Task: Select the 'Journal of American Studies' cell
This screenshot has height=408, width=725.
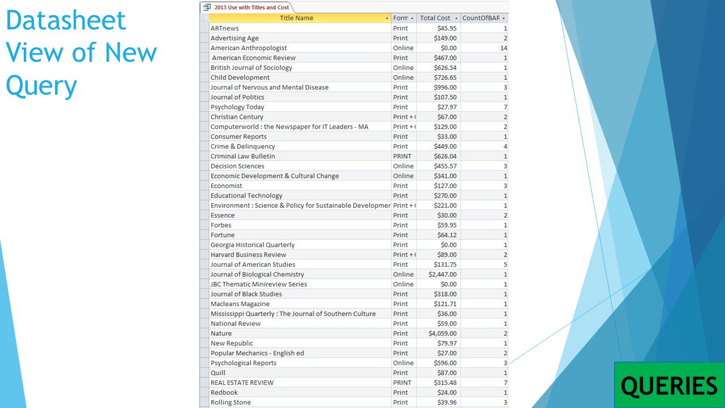Action: pos(300,265)
